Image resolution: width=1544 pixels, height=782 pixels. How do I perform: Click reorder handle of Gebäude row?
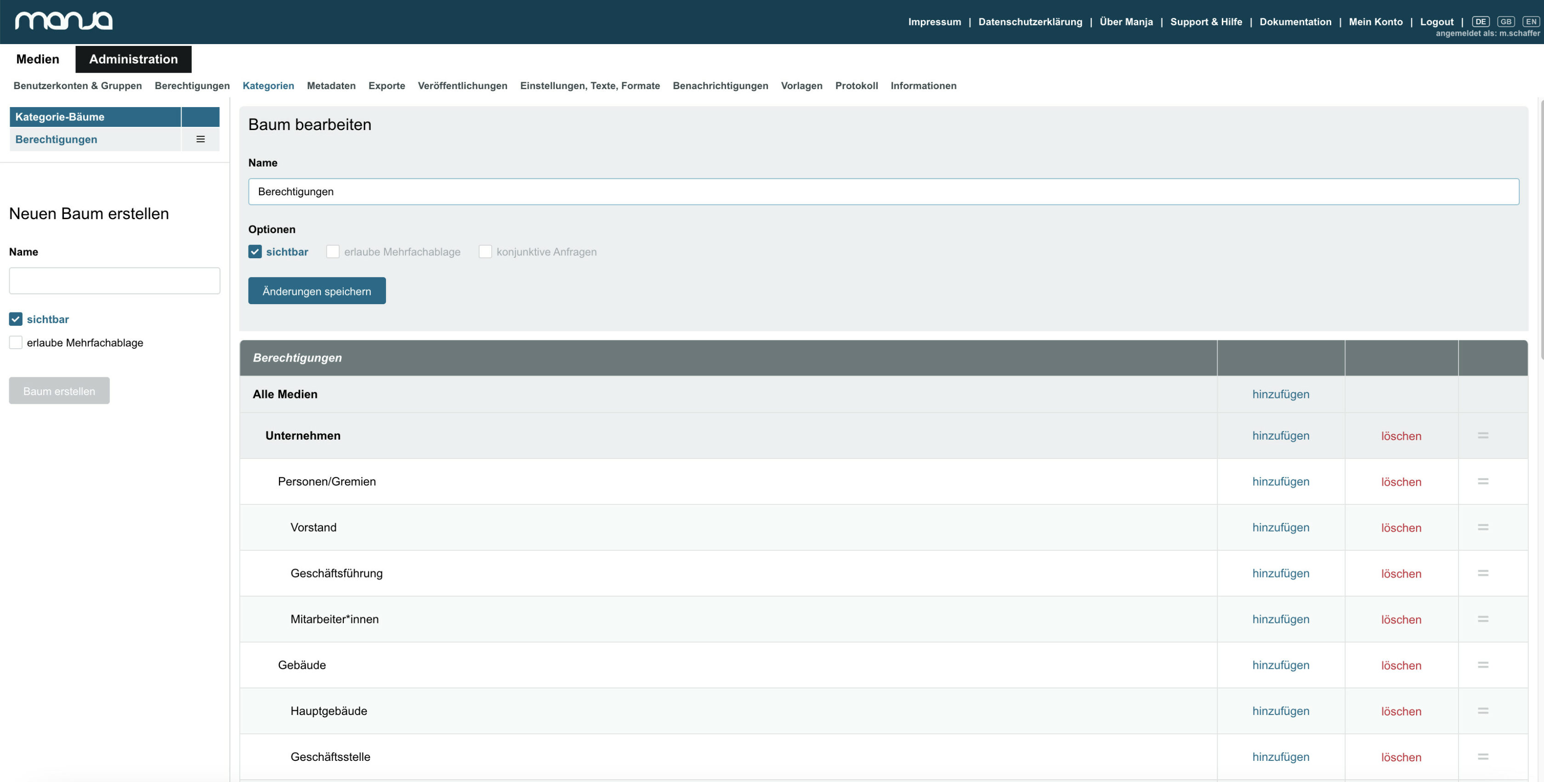1483,664
